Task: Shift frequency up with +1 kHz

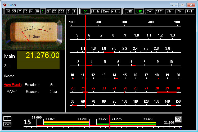Action: pos(116,11)
